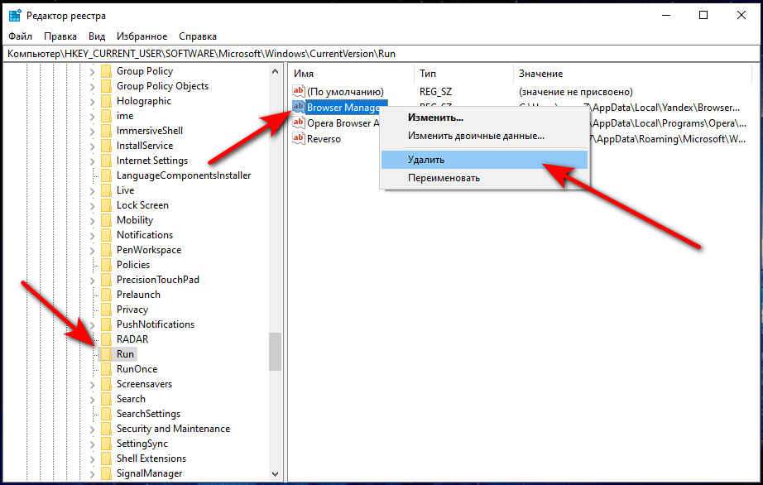The image size is (763, 485).
Task: Click the registry path address bar
Action: [x=381, y=54]
